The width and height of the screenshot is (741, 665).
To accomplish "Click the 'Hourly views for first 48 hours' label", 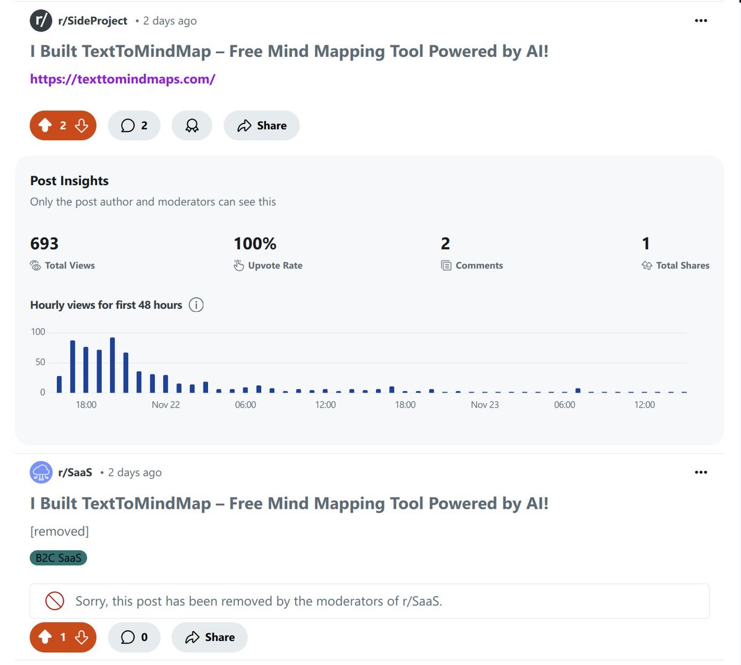I will click(106, 305).
